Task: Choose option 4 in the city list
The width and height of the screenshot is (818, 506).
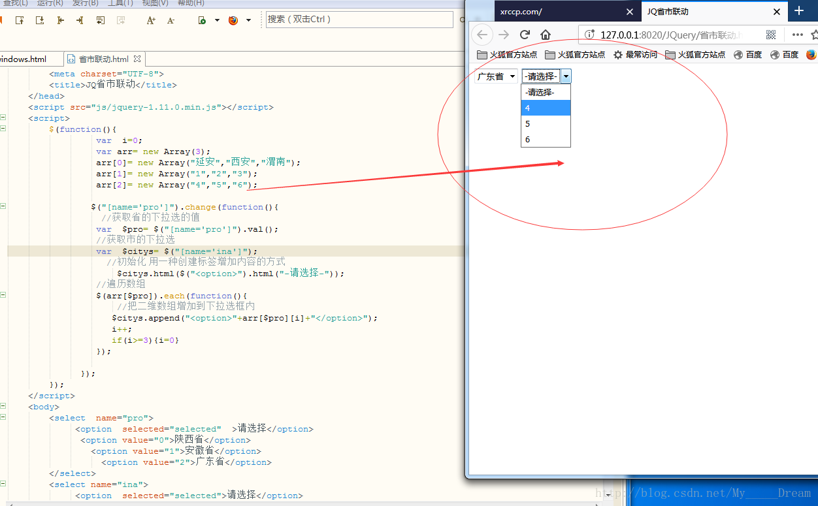Action: (546, 108)
